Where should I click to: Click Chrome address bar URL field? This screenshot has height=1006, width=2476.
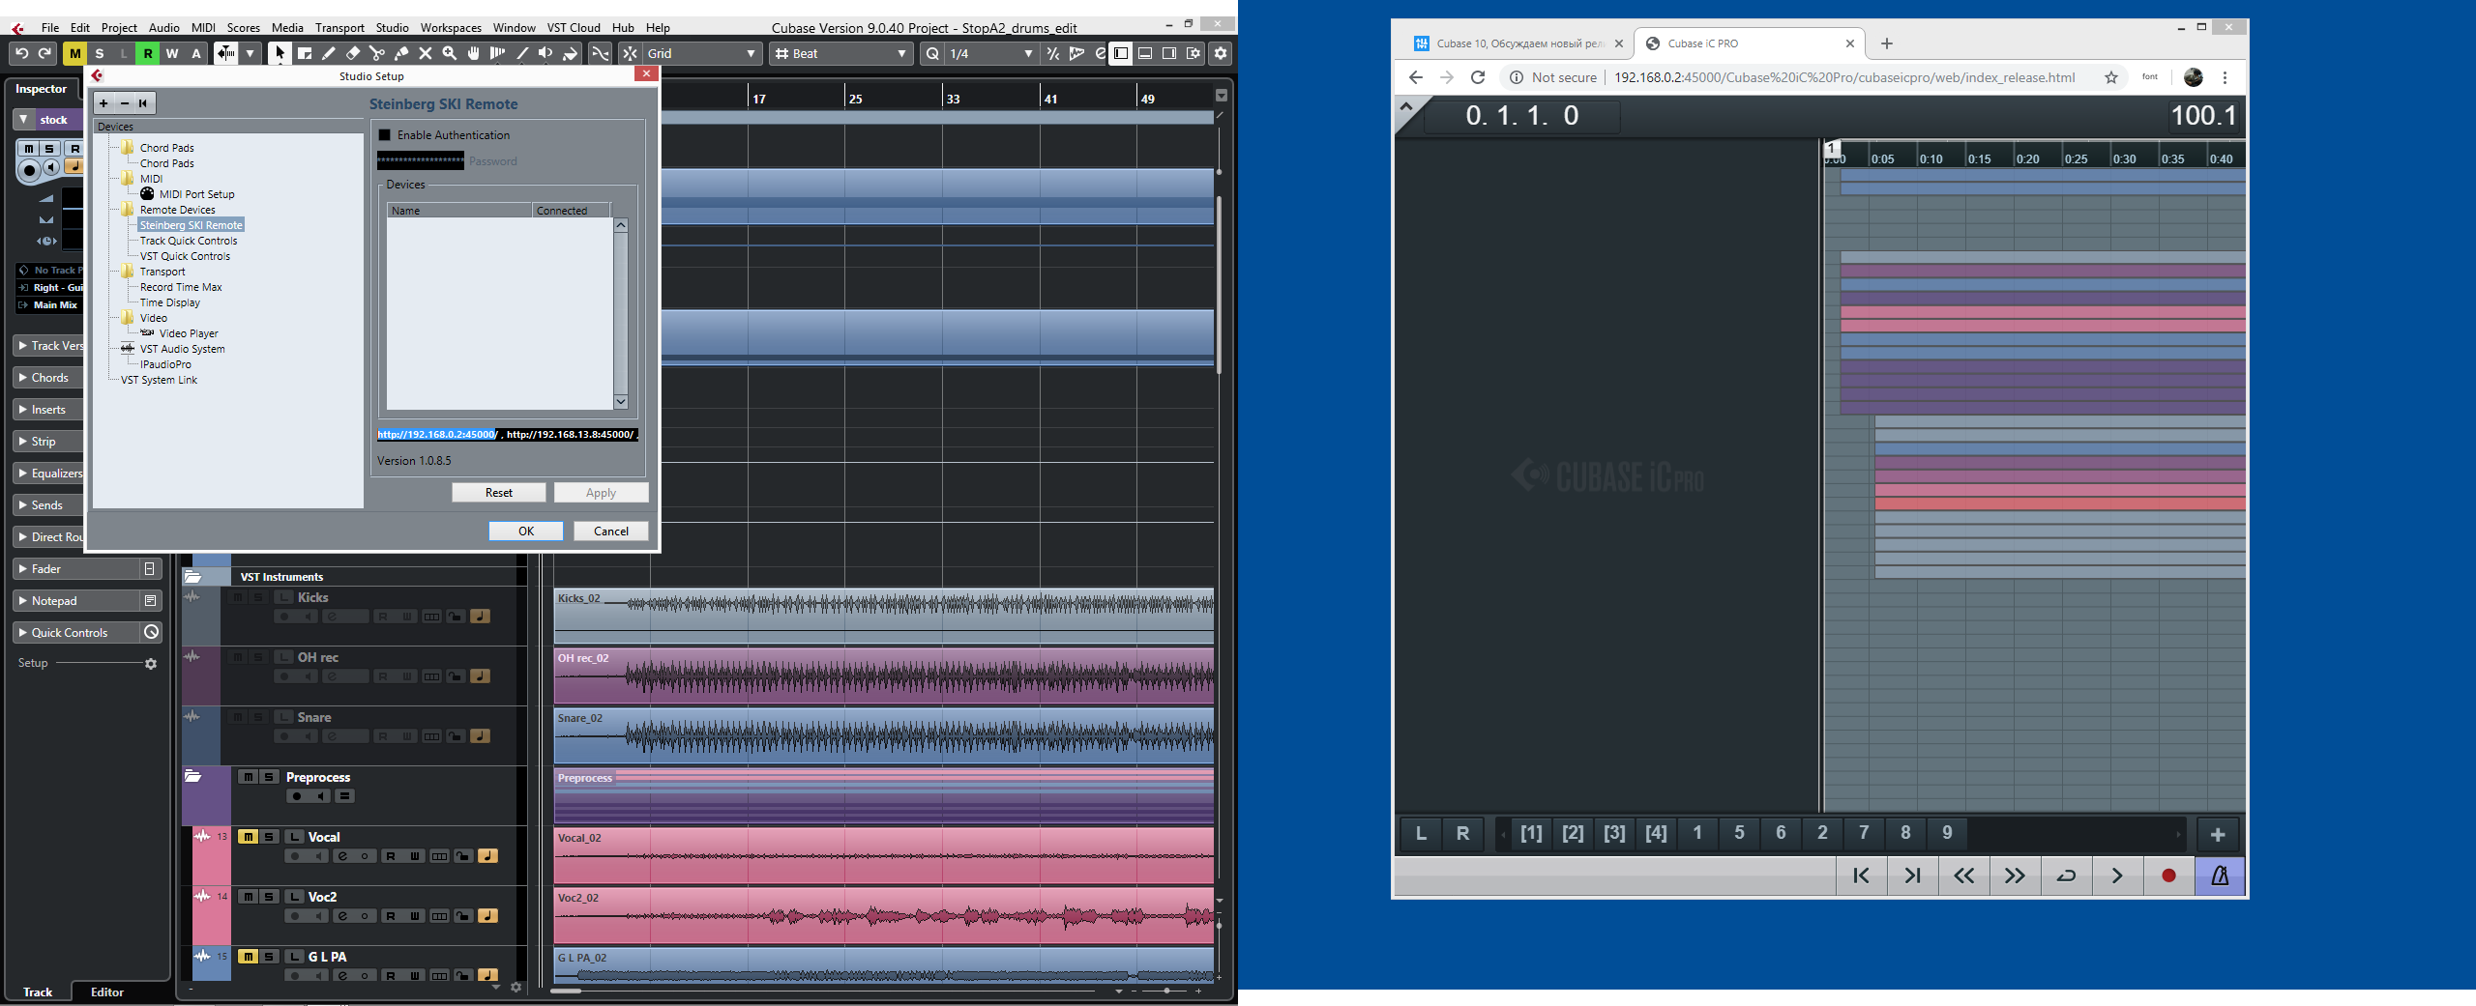1843,77
